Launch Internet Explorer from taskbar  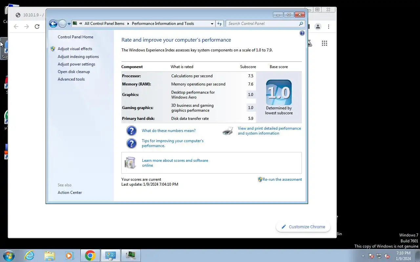pyautogui.click(x=30, y=255)
